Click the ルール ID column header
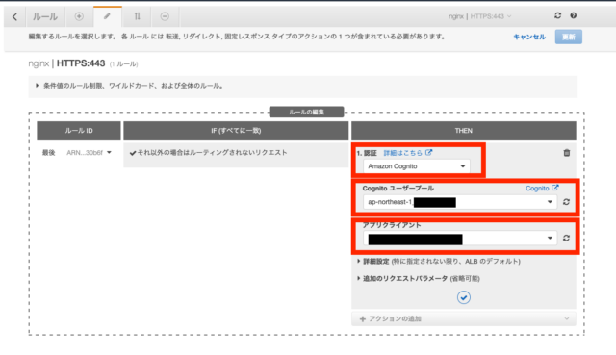The height and width of the screenshot is (355, 616). 79,131
